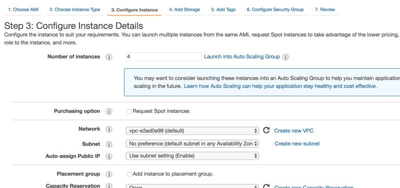Open Auto-assign Public IP info icon
Image resolution: width=400 pixels, height=188 pixels.
(109, 157)
